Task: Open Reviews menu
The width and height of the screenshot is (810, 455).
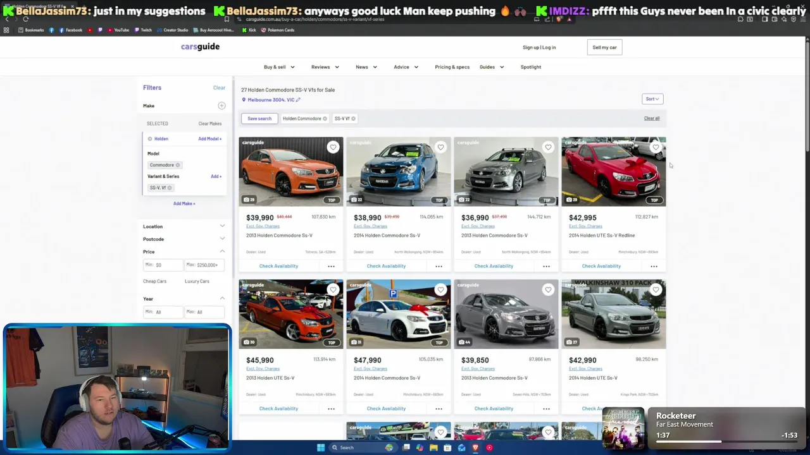Action: click(325, 67)
